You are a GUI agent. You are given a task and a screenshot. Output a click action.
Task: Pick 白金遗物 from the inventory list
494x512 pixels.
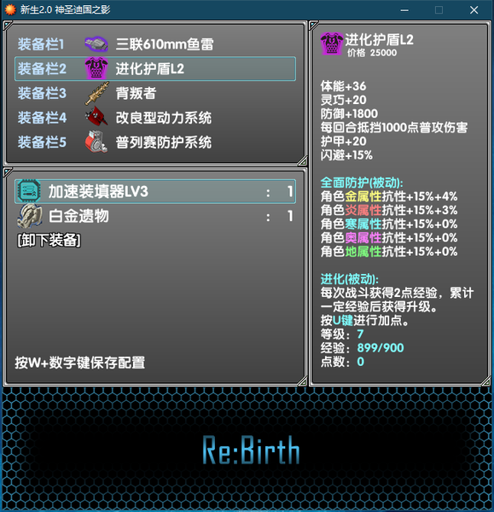[155, 216]
